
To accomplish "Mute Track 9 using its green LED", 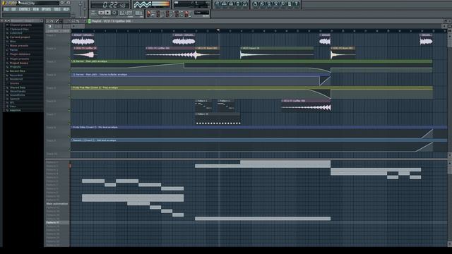I will click(69, 150).
